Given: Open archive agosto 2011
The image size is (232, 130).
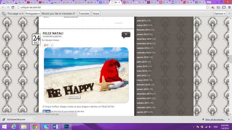Looking at the screenshot, I should coord(145,112).
